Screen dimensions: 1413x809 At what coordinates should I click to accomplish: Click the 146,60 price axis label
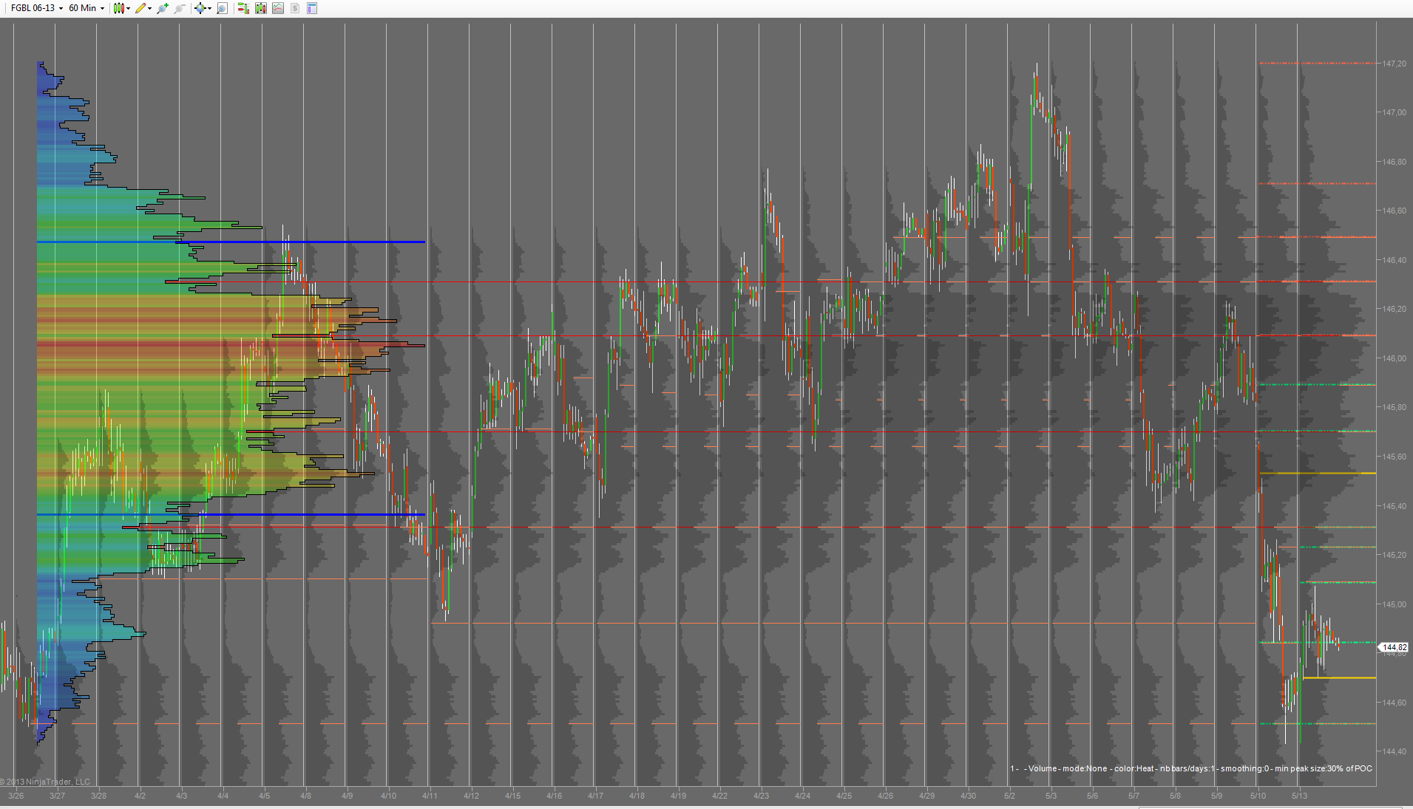[x=1395, y=211]
